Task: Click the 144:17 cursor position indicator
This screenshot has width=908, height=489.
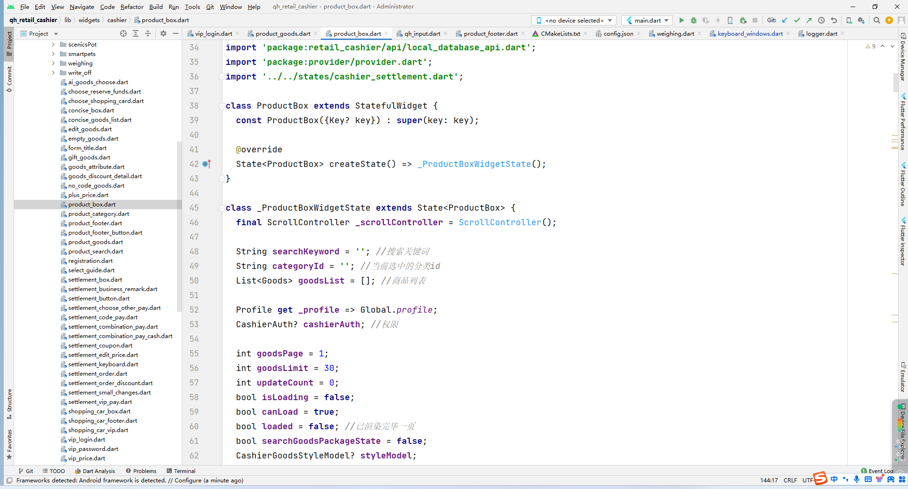Action: pos(769,480)
